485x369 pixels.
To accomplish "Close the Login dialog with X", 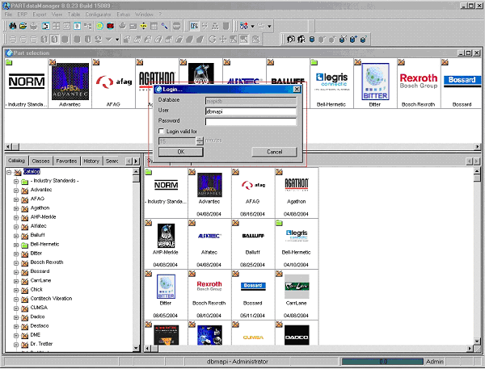I will (297, 89).
